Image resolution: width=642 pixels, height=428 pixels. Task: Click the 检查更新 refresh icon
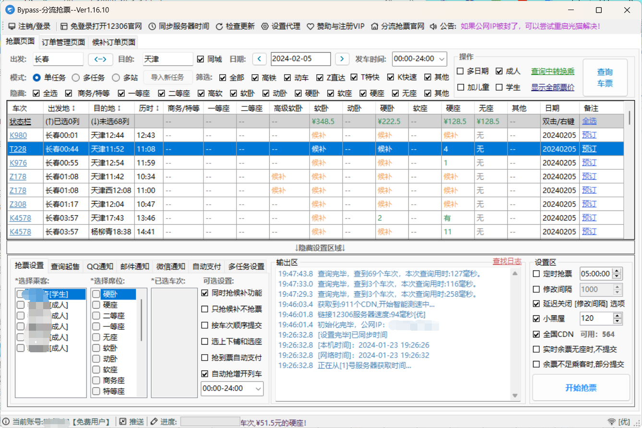(219, 26)
